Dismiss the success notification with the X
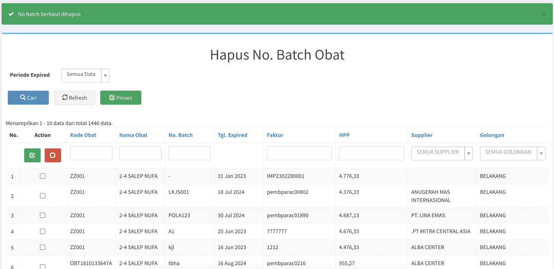 pyautogui.click(x=544, y=14)
